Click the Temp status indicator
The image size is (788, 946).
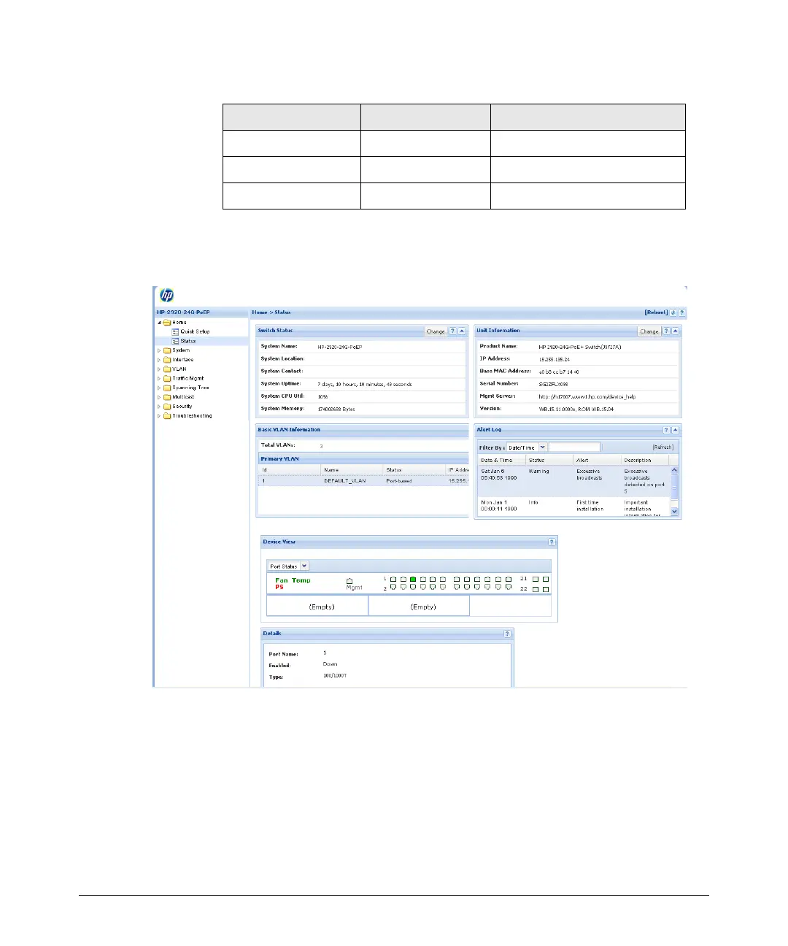tap(301, 580)
